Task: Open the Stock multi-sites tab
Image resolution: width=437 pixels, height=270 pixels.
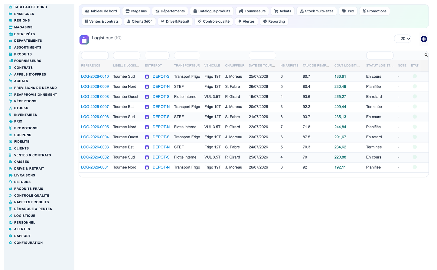Action: point(316,11)
